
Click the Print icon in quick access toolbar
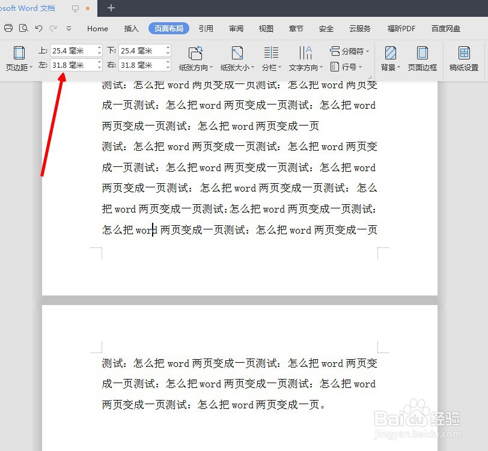tap(8, 28)
